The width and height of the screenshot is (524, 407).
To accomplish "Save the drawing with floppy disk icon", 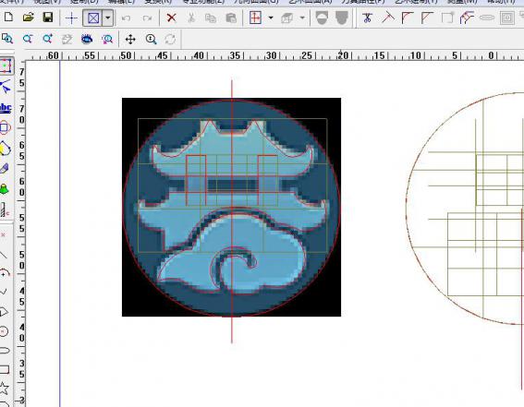I will click(48, 18).
